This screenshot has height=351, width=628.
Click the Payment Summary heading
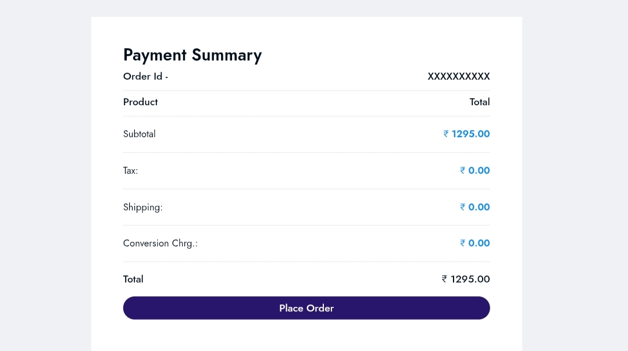pyautogui.click(x=192, y=55)
